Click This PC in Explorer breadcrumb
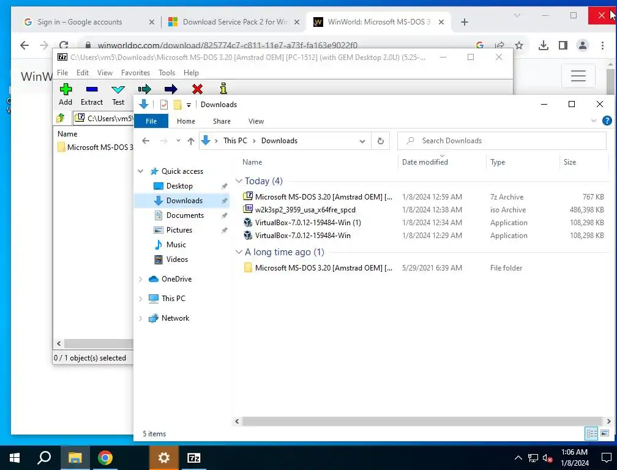Screen dimensions: 617x470 [235, 141]
